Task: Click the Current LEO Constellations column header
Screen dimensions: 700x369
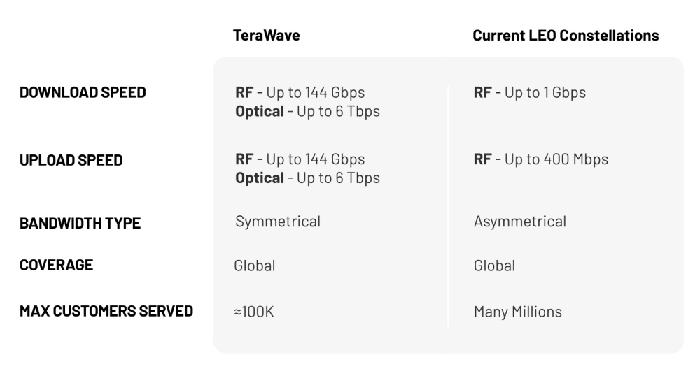Action: coord(566,36)
